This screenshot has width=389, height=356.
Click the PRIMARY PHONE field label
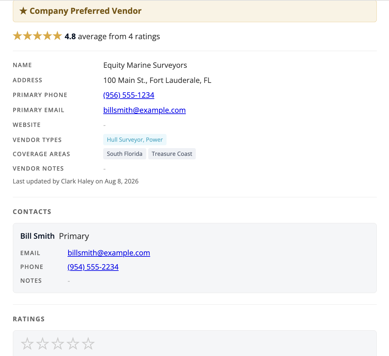point(40,95)
